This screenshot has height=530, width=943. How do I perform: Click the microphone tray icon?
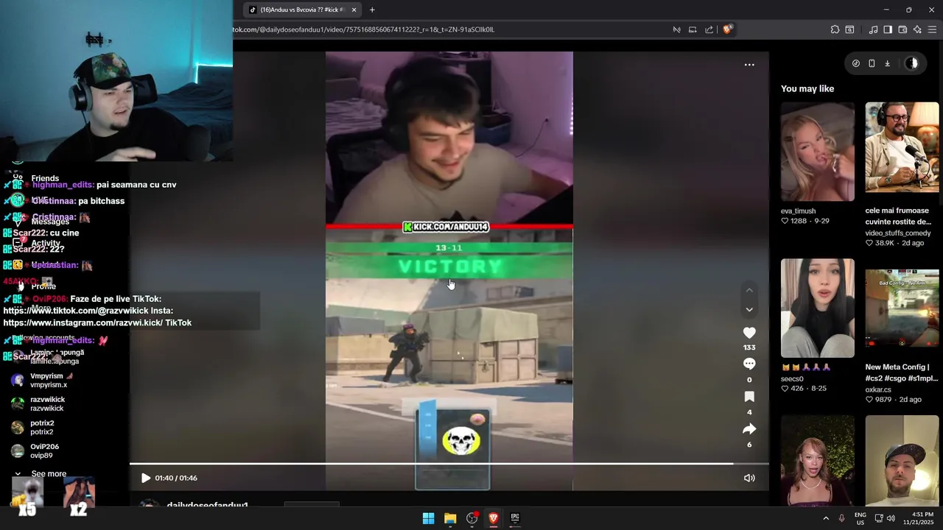[x=841, y=518]
